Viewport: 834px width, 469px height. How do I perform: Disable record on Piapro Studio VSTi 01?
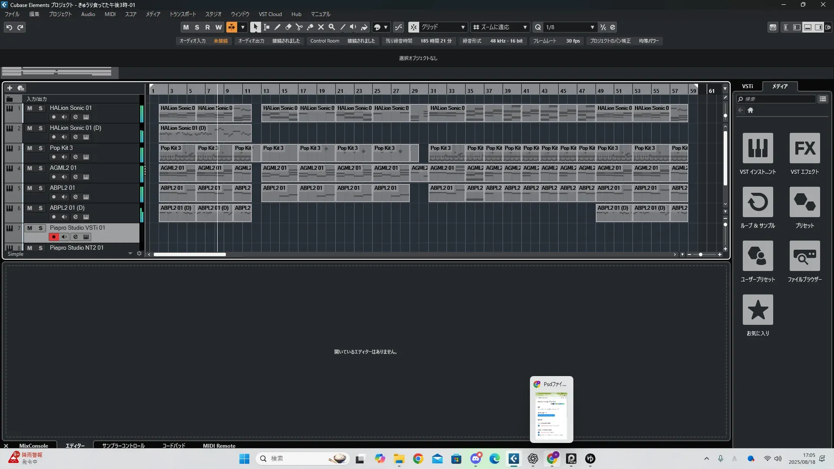(53, 237)
